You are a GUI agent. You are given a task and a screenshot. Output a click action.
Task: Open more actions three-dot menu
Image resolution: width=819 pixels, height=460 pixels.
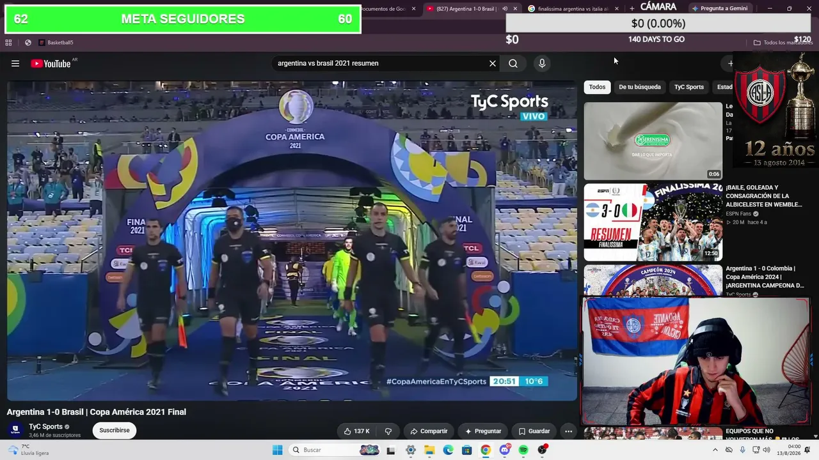(x=568, y=431)
